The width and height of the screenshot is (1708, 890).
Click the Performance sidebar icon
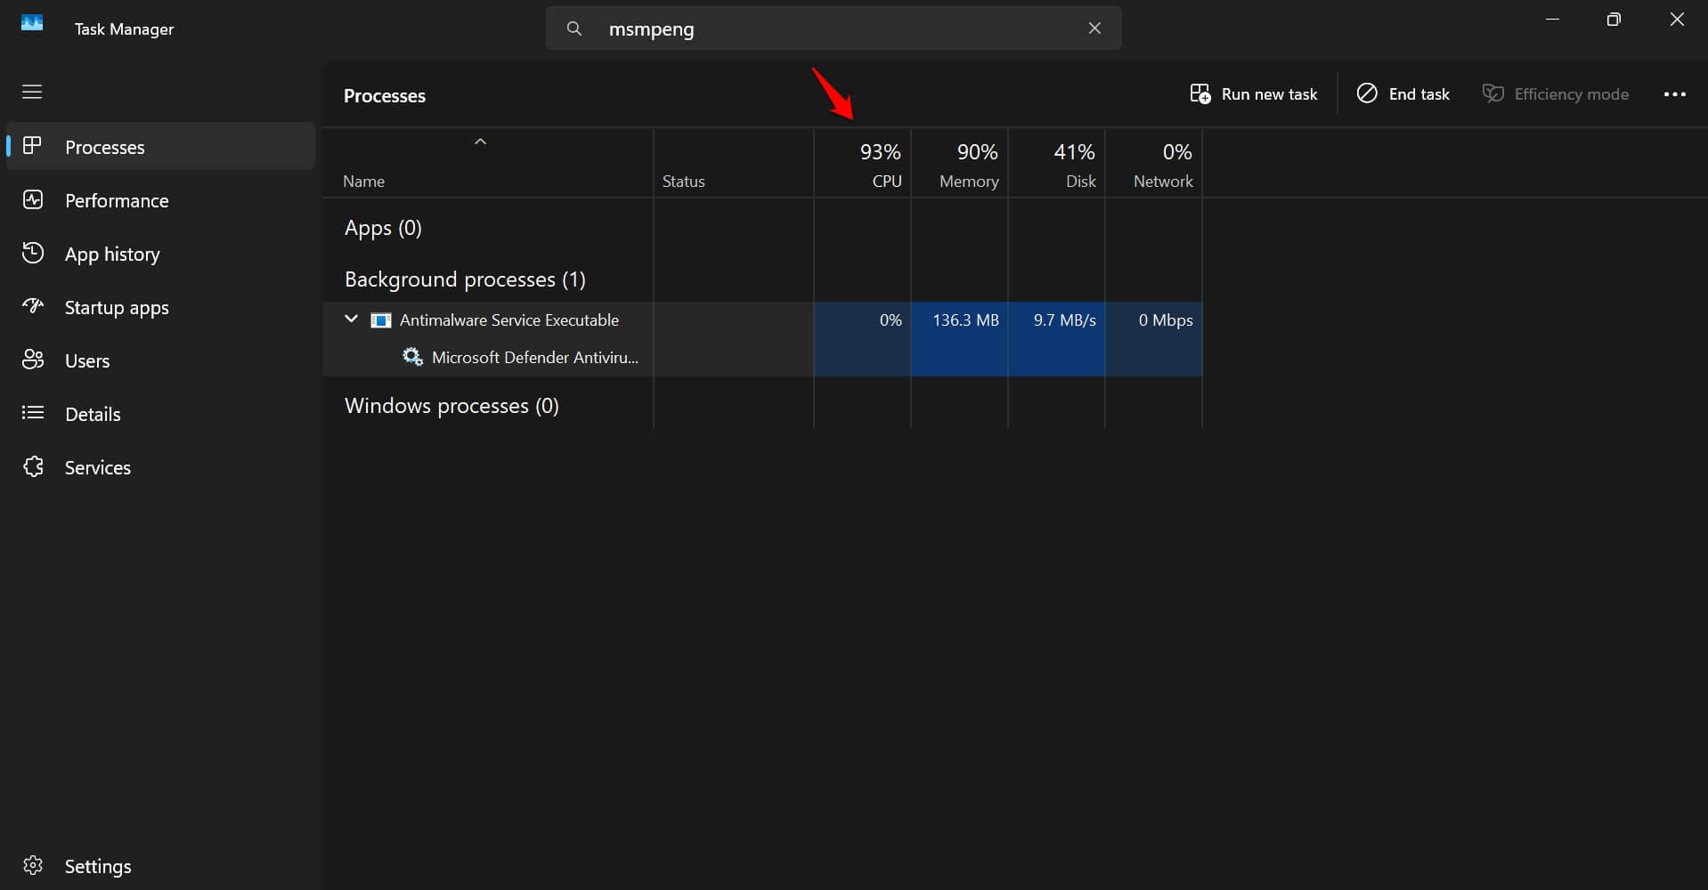(x=33, y=199)
